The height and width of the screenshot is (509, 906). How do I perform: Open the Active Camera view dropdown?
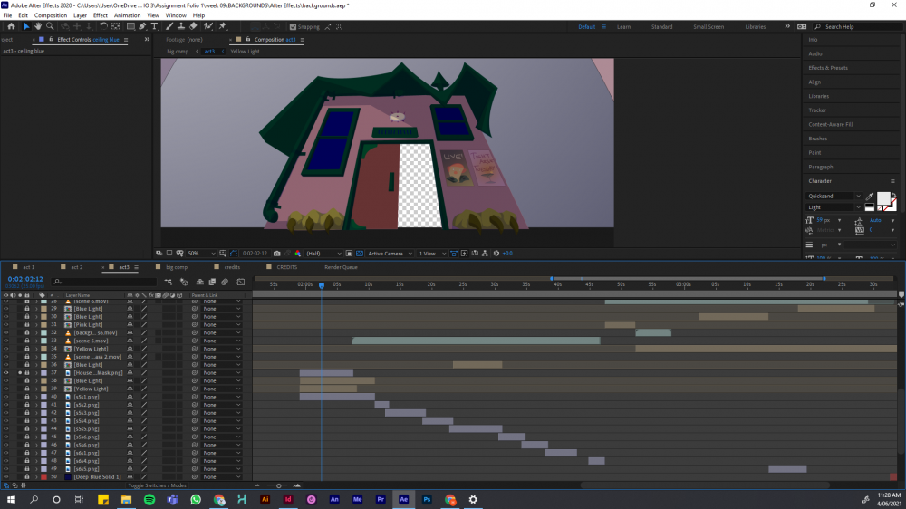click(x=388, y=254)
